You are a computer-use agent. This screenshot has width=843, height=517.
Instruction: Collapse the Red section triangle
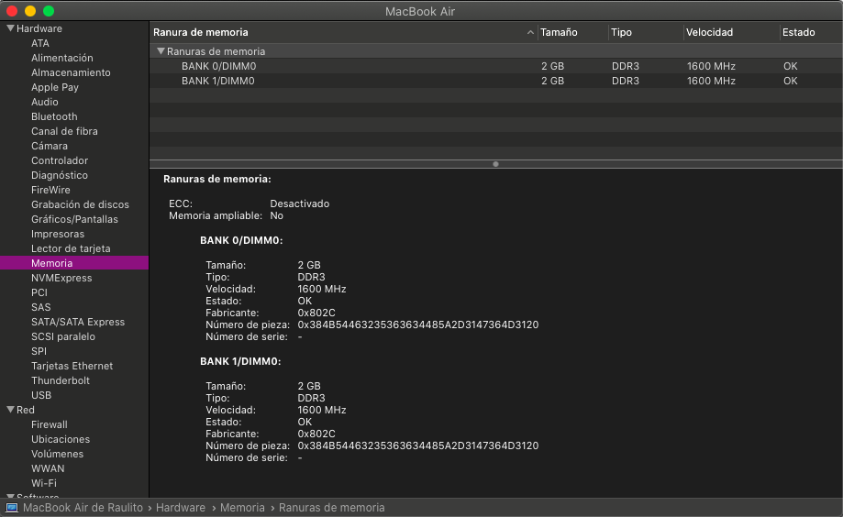tap(10, 410)
